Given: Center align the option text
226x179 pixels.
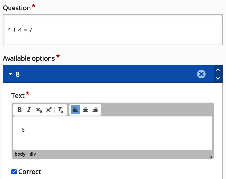Looking at the screenshot, I should [85, 110].
